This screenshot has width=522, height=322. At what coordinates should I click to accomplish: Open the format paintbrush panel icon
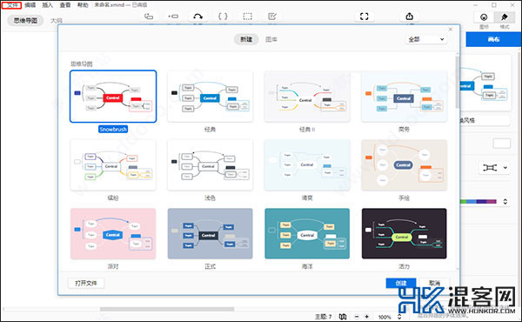505,17
